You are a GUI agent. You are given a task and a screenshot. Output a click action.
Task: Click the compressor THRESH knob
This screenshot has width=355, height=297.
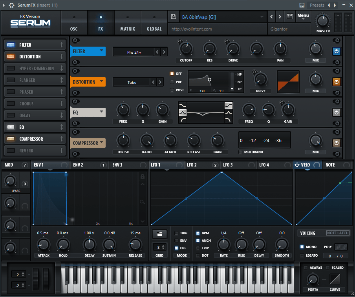[123, 140]
